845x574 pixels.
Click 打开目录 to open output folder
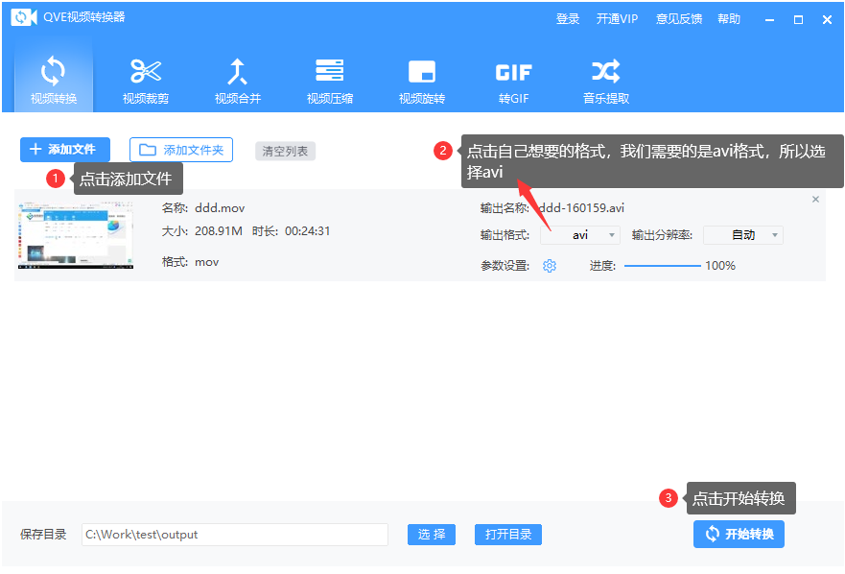click(x=508, y=535)
